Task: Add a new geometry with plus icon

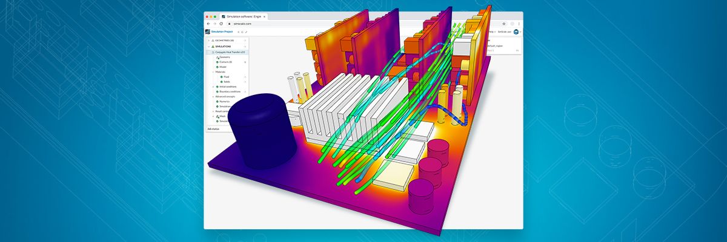Action: point(245,41)
